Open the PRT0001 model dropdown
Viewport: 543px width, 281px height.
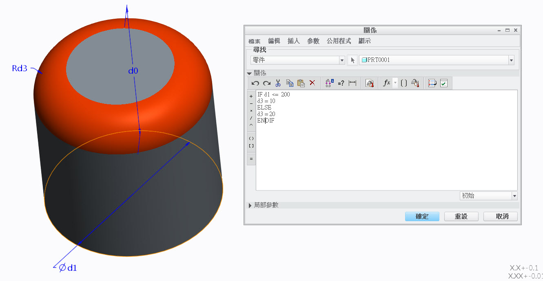tap(511, 60)
